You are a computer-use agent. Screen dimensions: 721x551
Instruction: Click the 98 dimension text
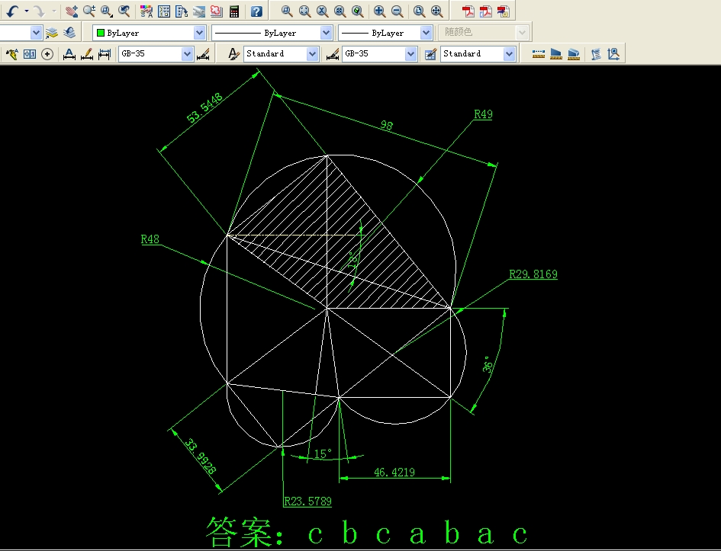(387, 125)
